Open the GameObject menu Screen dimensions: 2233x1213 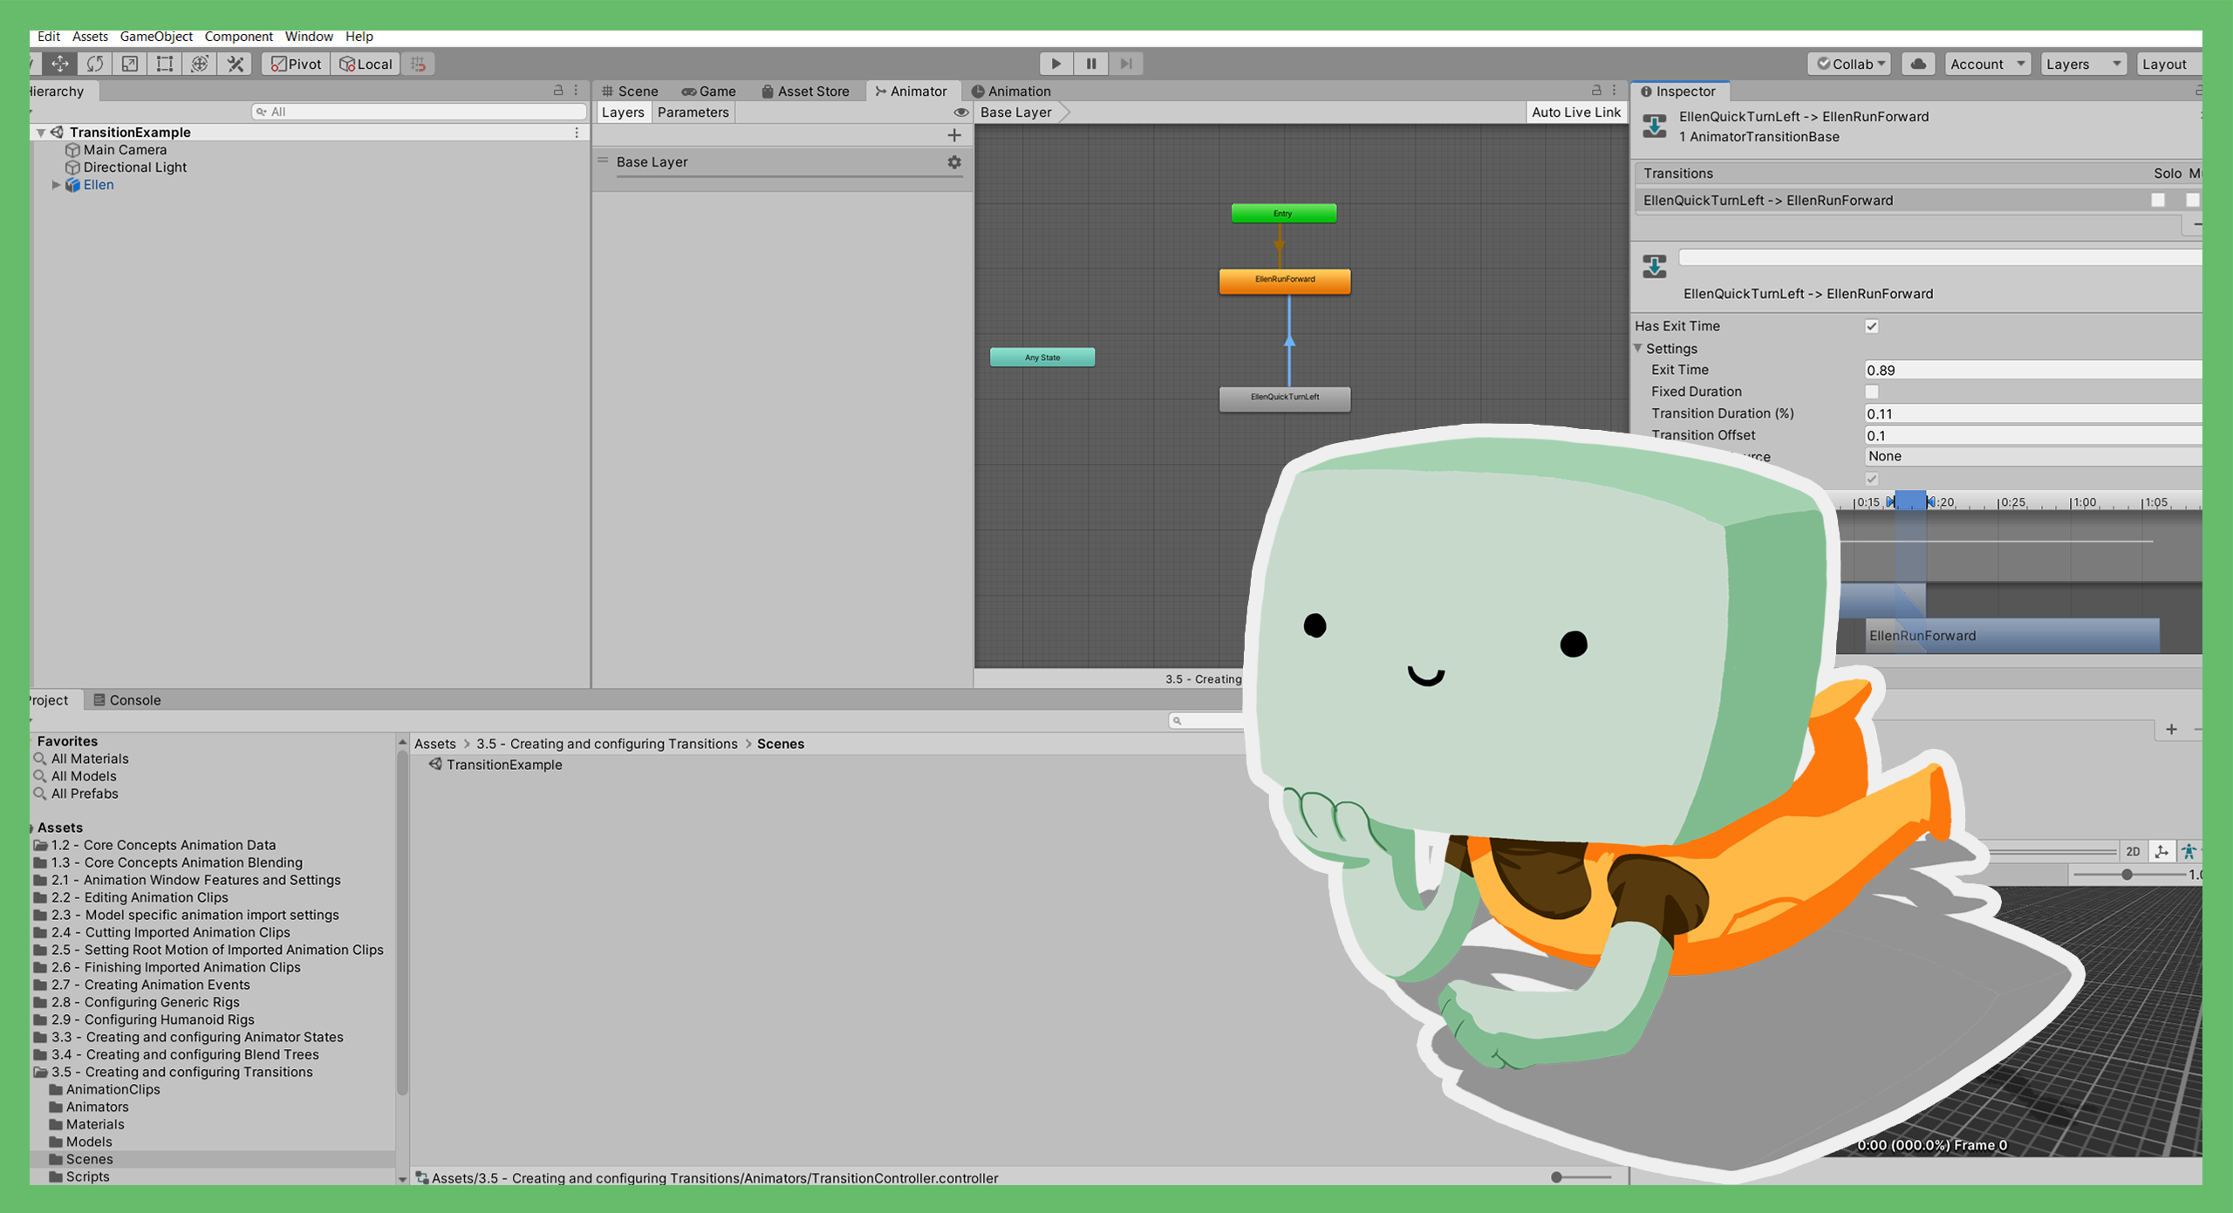(156, 36)
